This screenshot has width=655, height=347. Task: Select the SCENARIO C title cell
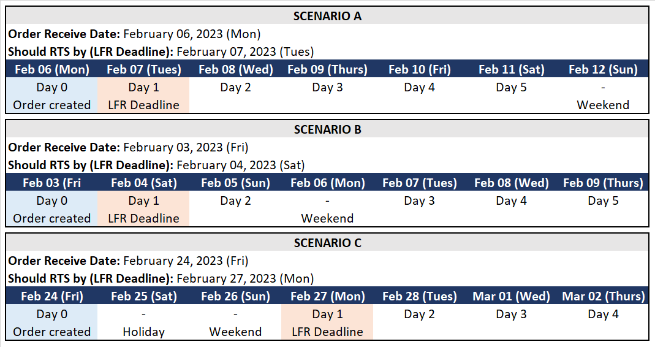click(327, 243)
